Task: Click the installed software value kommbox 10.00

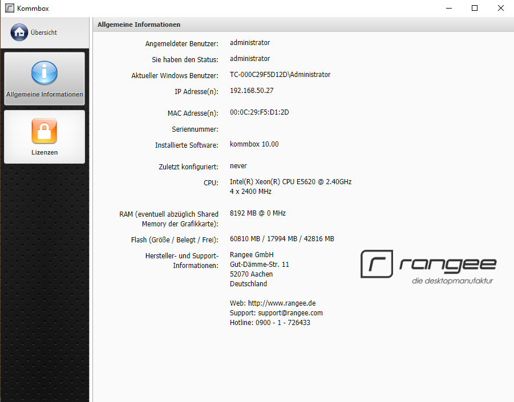Action: pyautogui.click(x=254, y=144)
